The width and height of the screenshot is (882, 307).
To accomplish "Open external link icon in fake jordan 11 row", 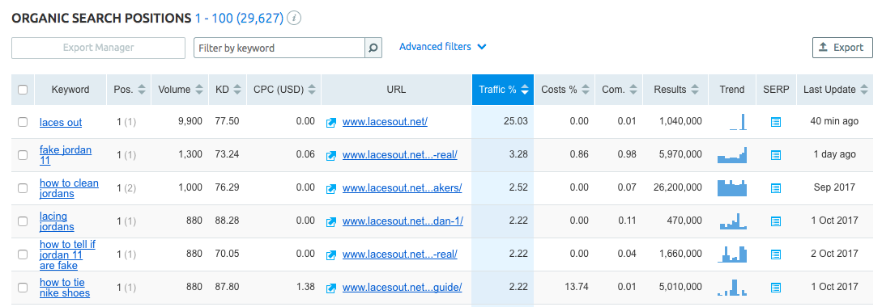I will click(332, 155).
